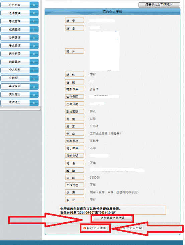This screenshot has height=245, width=185.
Task: Expand the chevron beside 小学期
Action: [34, 78]
